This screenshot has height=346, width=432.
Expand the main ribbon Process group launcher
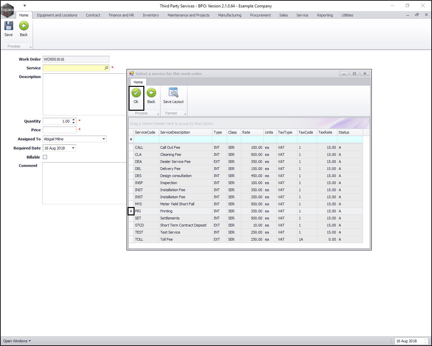pyautogui.click(x=31, y=47)
